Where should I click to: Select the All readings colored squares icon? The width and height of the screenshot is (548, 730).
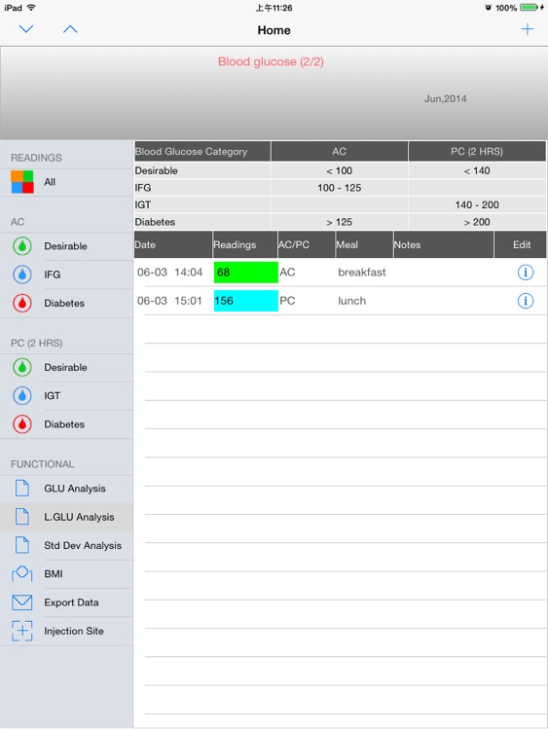pos(22,182)
